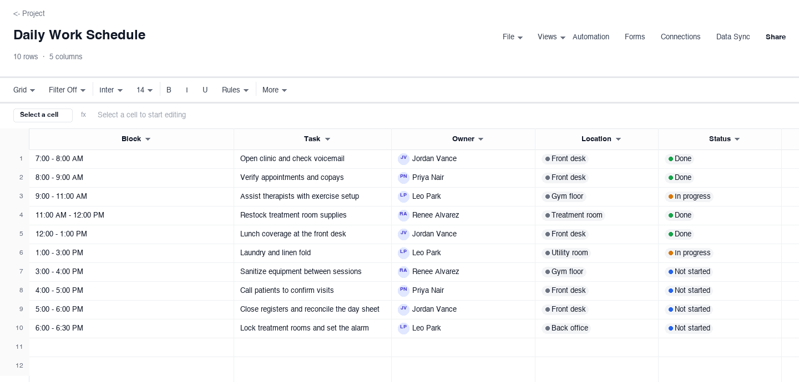Click the Select a cell name box
This screenshot has height=382, width=799.
tap(43, 115)
